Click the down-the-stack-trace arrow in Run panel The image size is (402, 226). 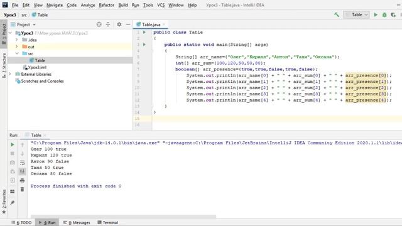click(23, 154)
